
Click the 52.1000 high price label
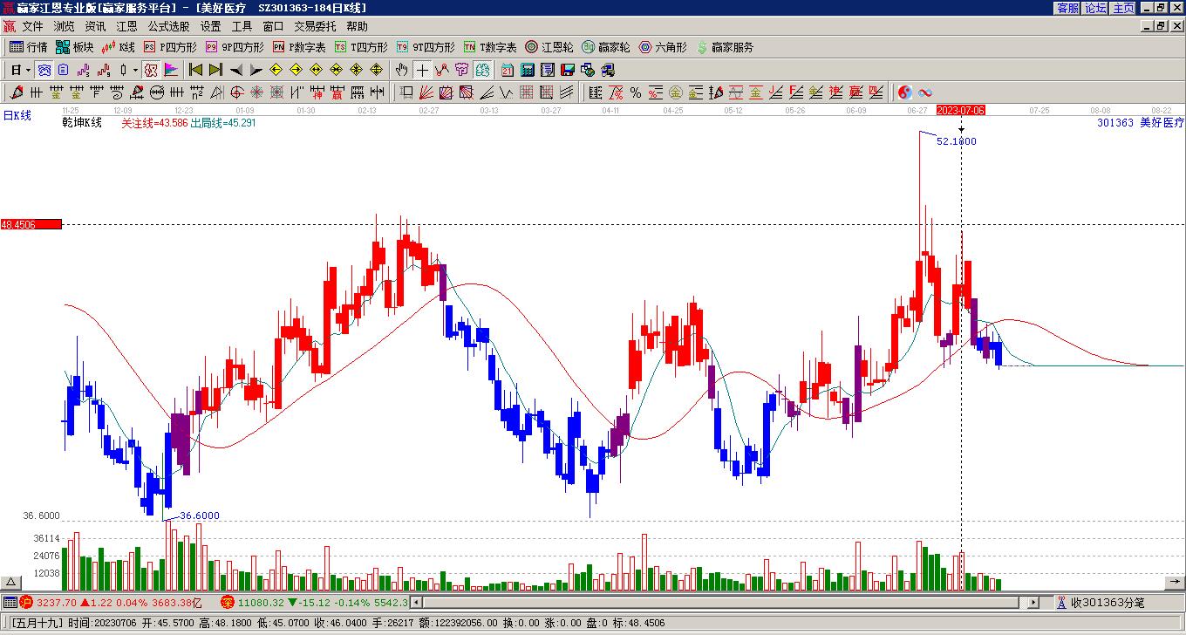pyautogui.click(x=957, y=140)
